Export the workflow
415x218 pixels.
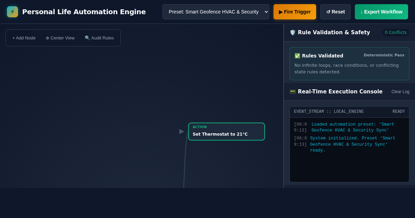point(381,12)
